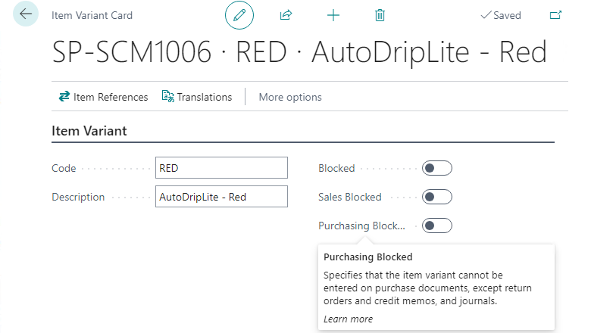The height and width of the screenshot is (333, 591).
Task: Edit the Description field
Action: click(x=221, y=197)
